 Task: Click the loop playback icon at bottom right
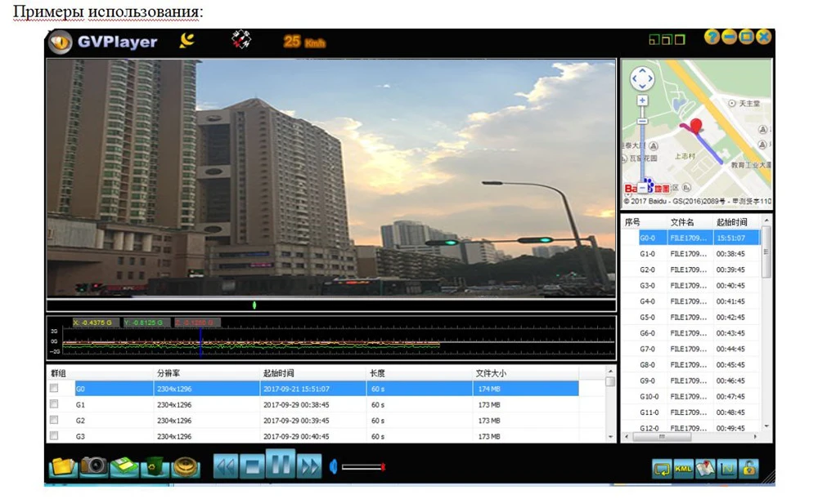point(662,469)
